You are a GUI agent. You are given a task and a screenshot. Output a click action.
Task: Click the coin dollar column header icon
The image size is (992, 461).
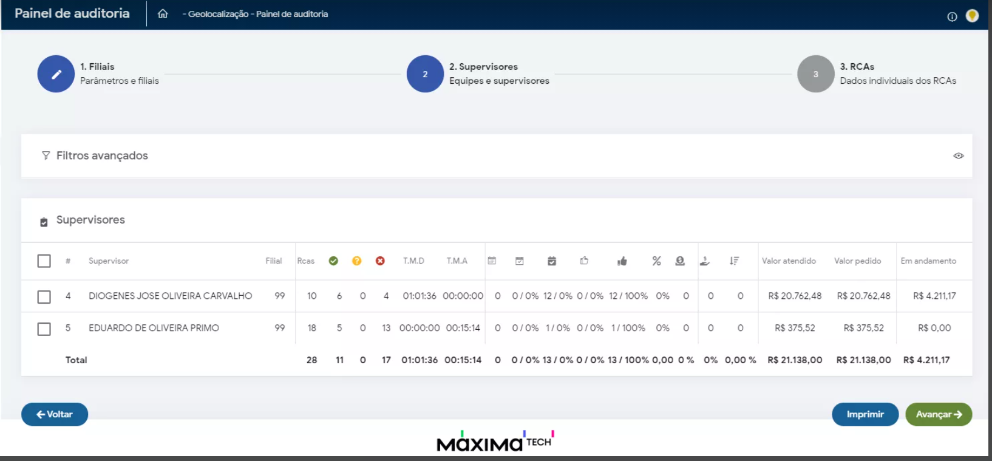pos(680,261)
